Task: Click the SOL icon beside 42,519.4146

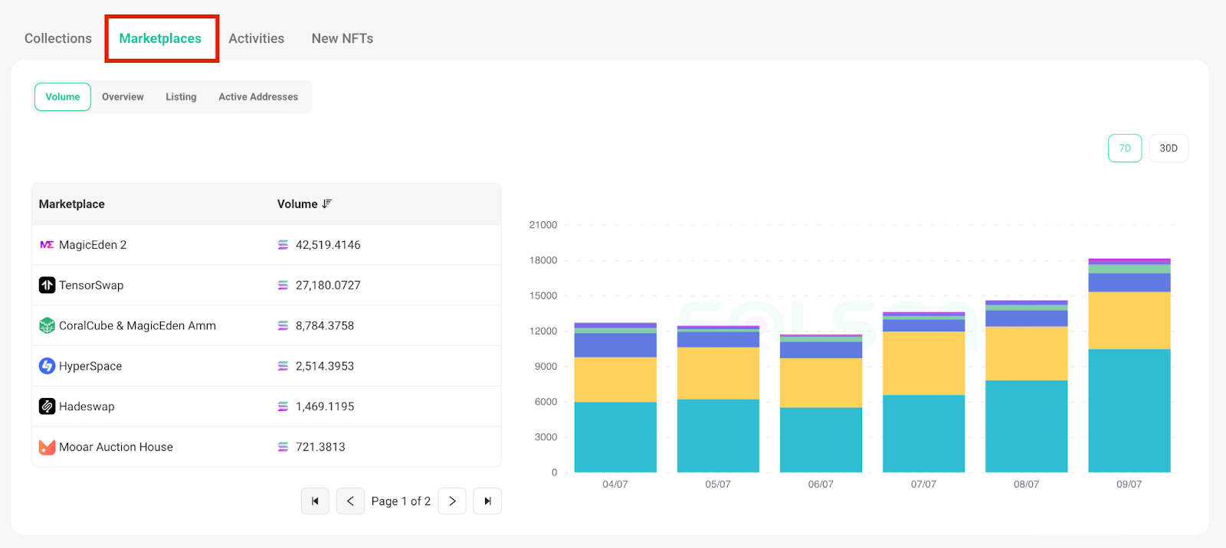Action: (283, 245)
